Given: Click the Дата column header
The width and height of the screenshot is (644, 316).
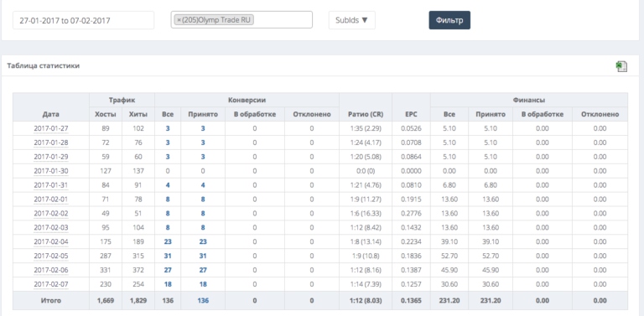Looking at the screenshot, I should point(51,115).
